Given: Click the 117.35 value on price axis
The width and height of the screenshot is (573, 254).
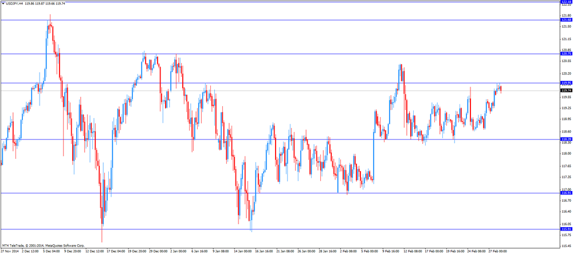Looking at the screenshot, I should click(567, 177).
